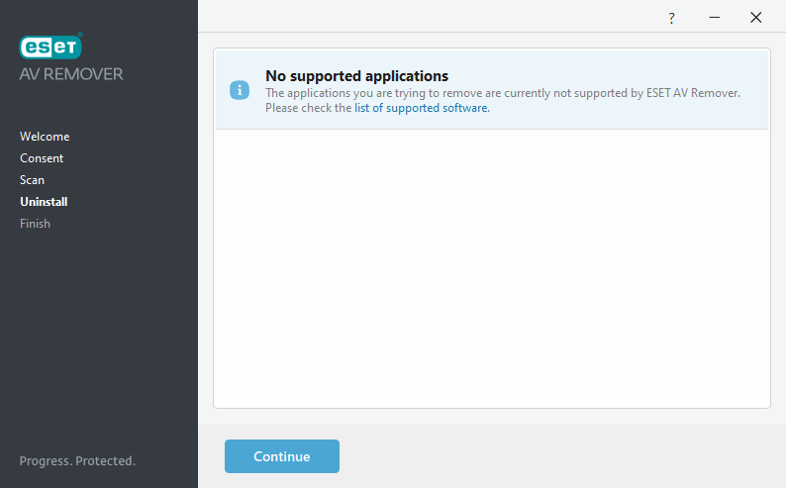
Task: Click the 'No supported applications' heading
Action: [357, 76]
